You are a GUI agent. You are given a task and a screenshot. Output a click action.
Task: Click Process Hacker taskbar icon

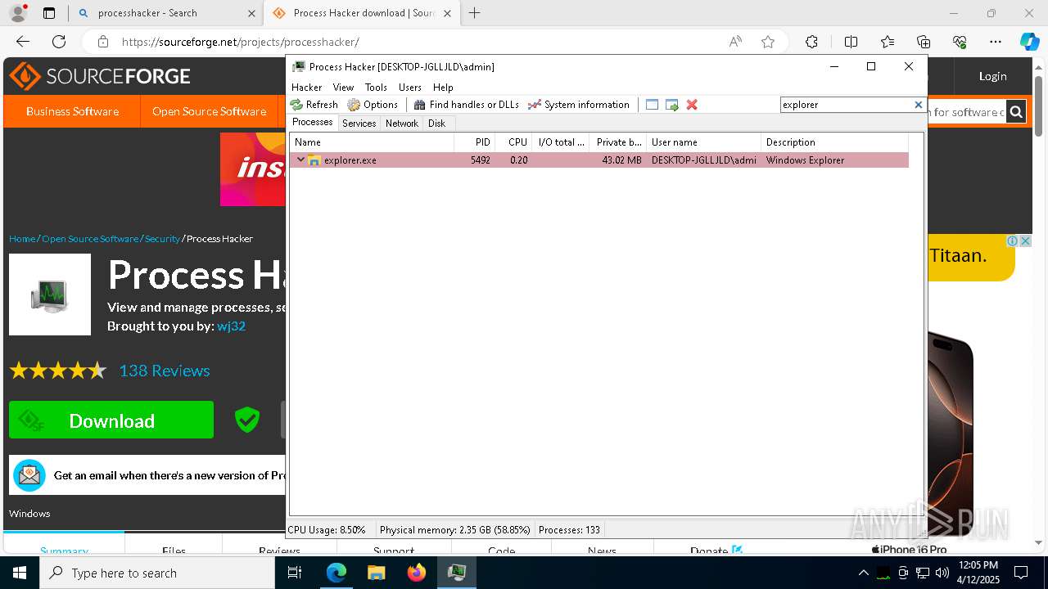coord(457,573)
